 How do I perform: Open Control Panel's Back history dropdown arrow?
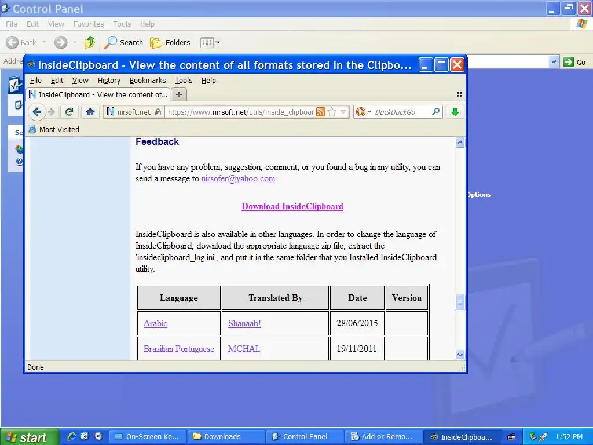(44, 42)
